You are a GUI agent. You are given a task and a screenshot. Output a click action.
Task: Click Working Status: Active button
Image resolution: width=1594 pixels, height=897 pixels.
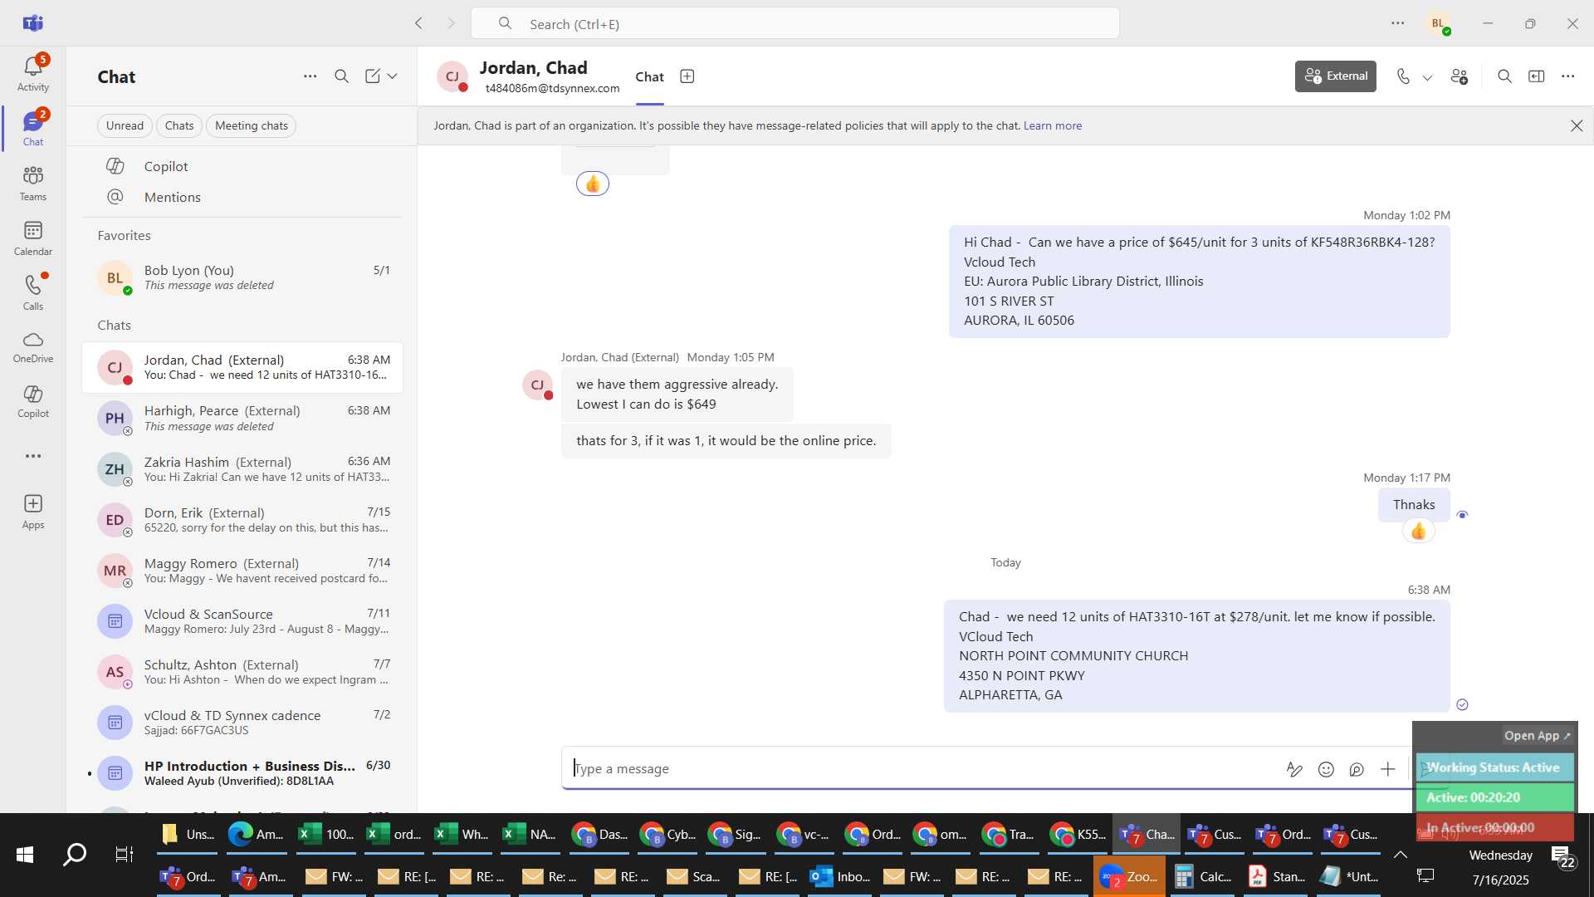pyautogui.click(x=1494, y=767)
